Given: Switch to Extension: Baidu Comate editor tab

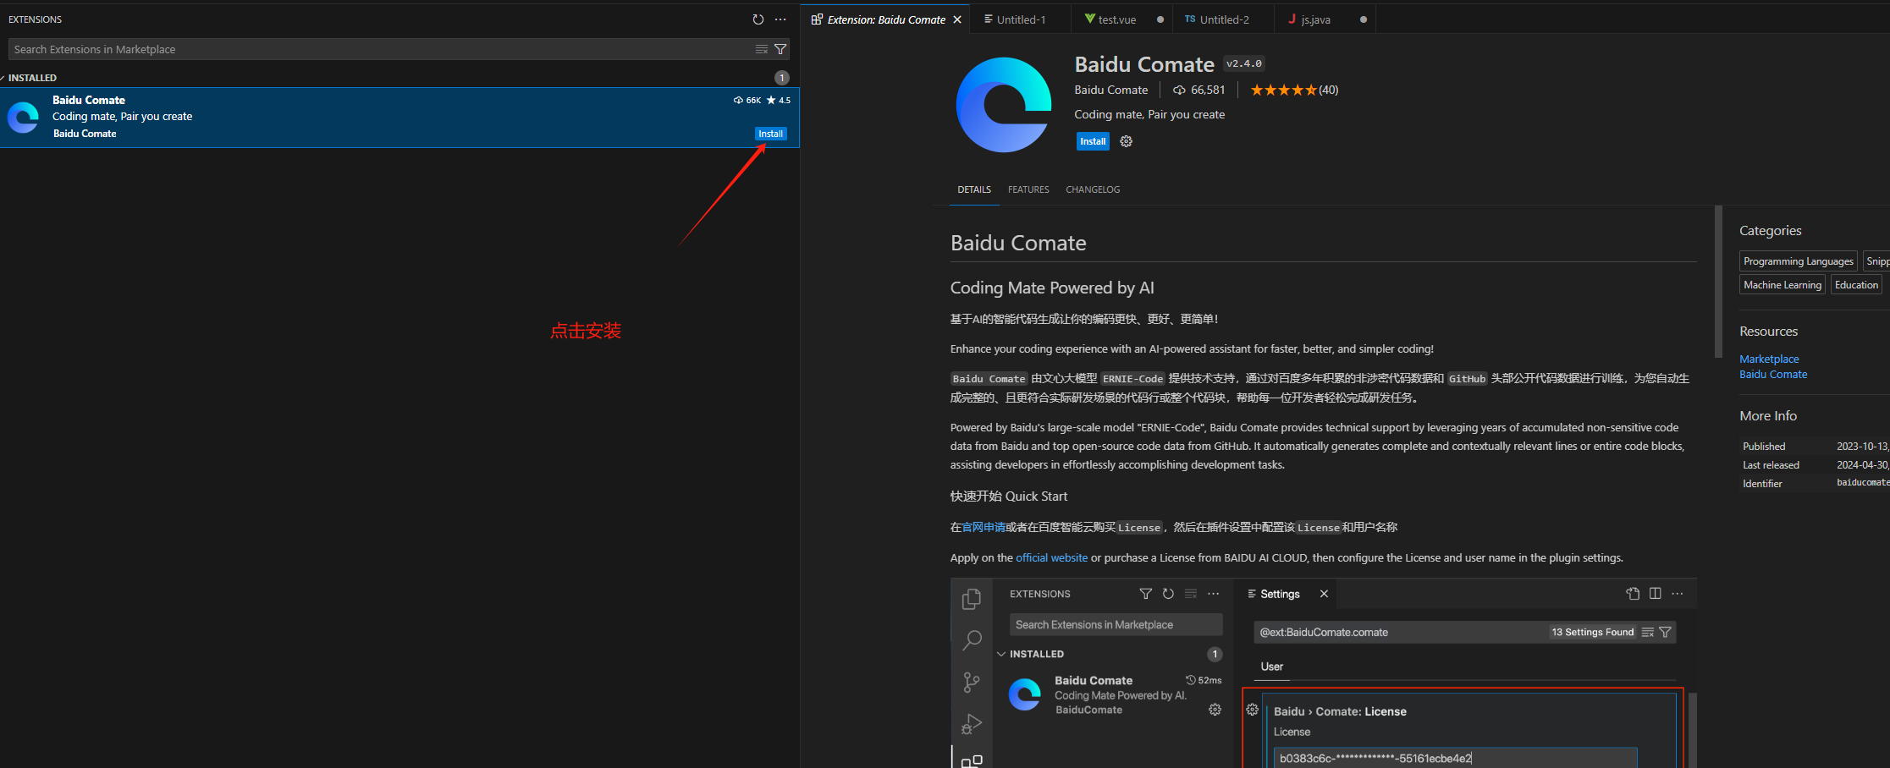Looking at the screenshot, I should click(885, 19).
